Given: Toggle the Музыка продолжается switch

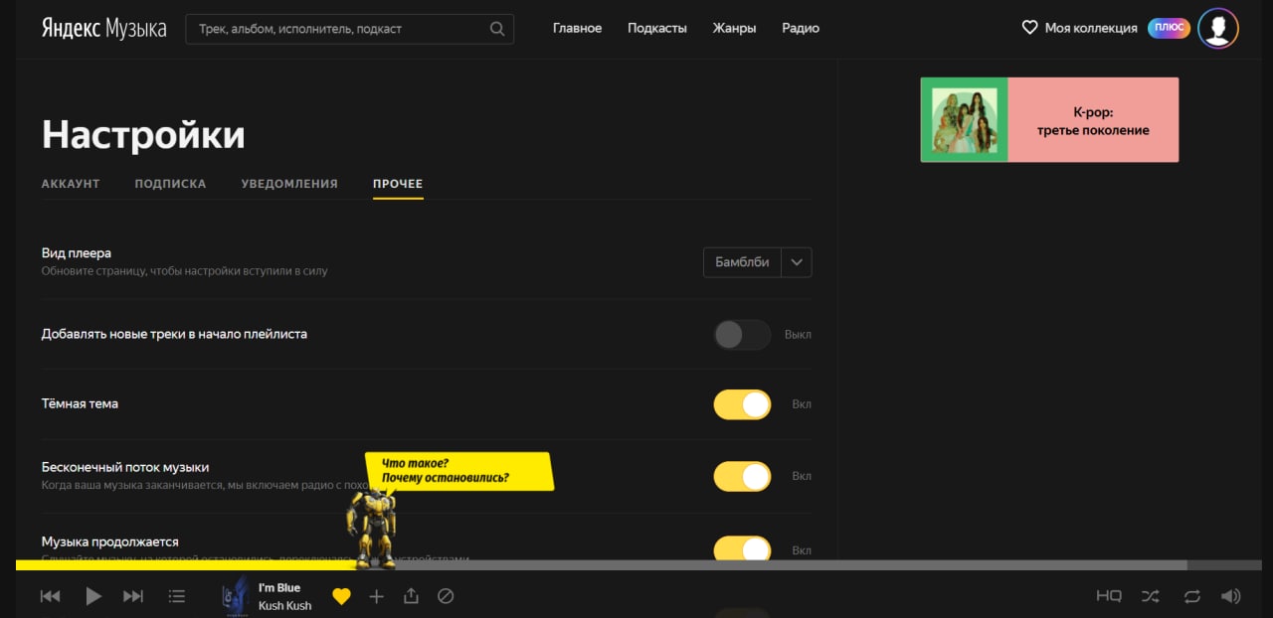Looking at the screenshot, I should point(742,548).
